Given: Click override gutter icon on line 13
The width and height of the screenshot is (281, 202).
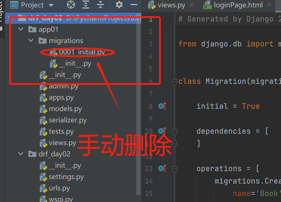Looking at the screenshot, I should coord(162,168).
